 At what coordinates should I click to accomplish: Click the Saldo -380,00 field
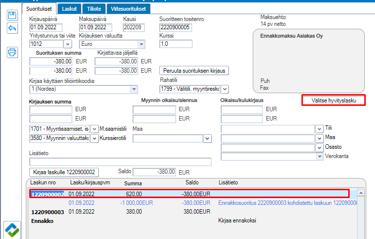click(x=154, y=172)
